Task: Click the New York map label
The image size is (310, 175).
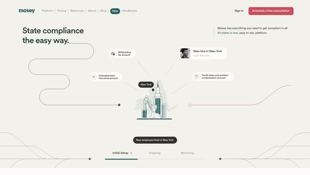Action: (x=146, y=85)
